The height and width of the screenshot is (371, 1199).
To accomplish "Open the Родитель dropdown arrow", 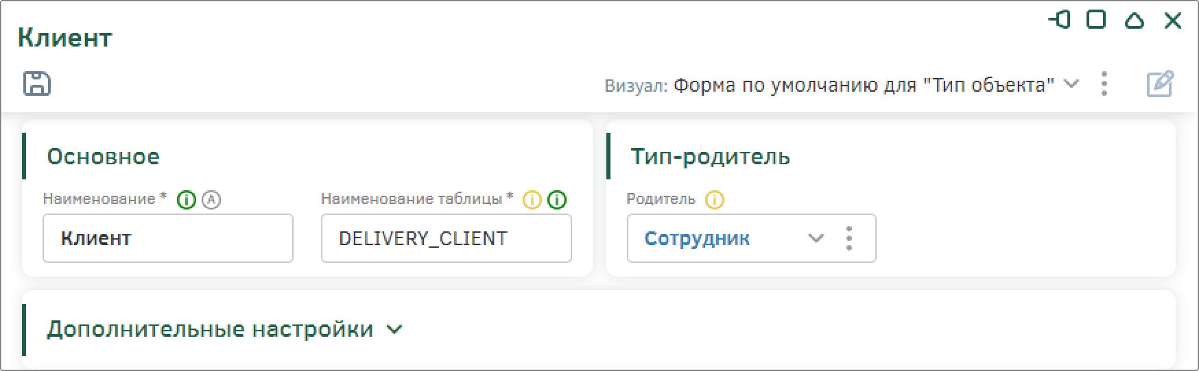I will [816, 238].
